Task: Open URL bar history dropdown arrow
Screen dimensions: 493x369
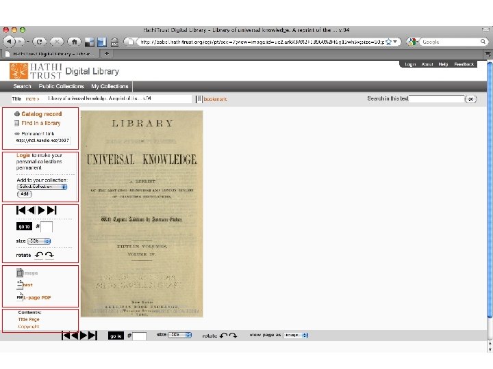Action: tap(395, 42)
